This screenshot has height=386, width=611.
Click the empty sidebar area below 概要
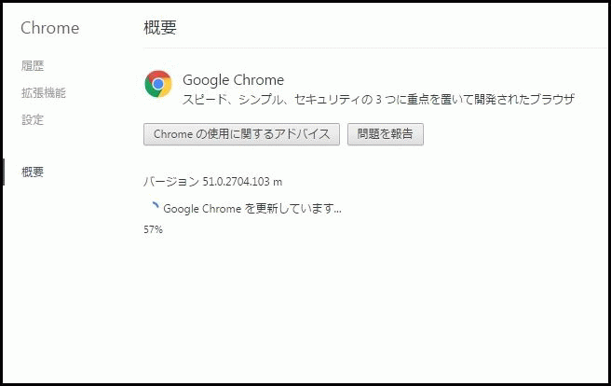pos(66,281)
